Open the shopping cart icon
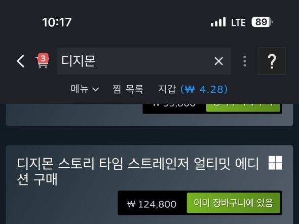The width and height of the screenshot is (299, 224). tap(43, 61)
